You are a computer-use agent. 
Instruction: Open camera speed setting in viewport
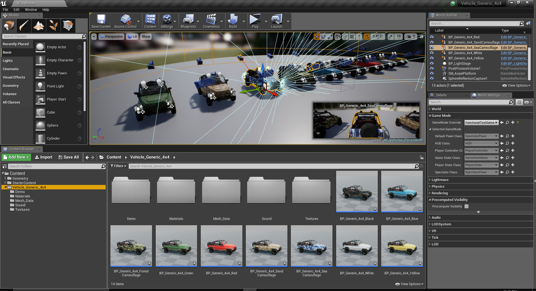click(x=411, y=37)
